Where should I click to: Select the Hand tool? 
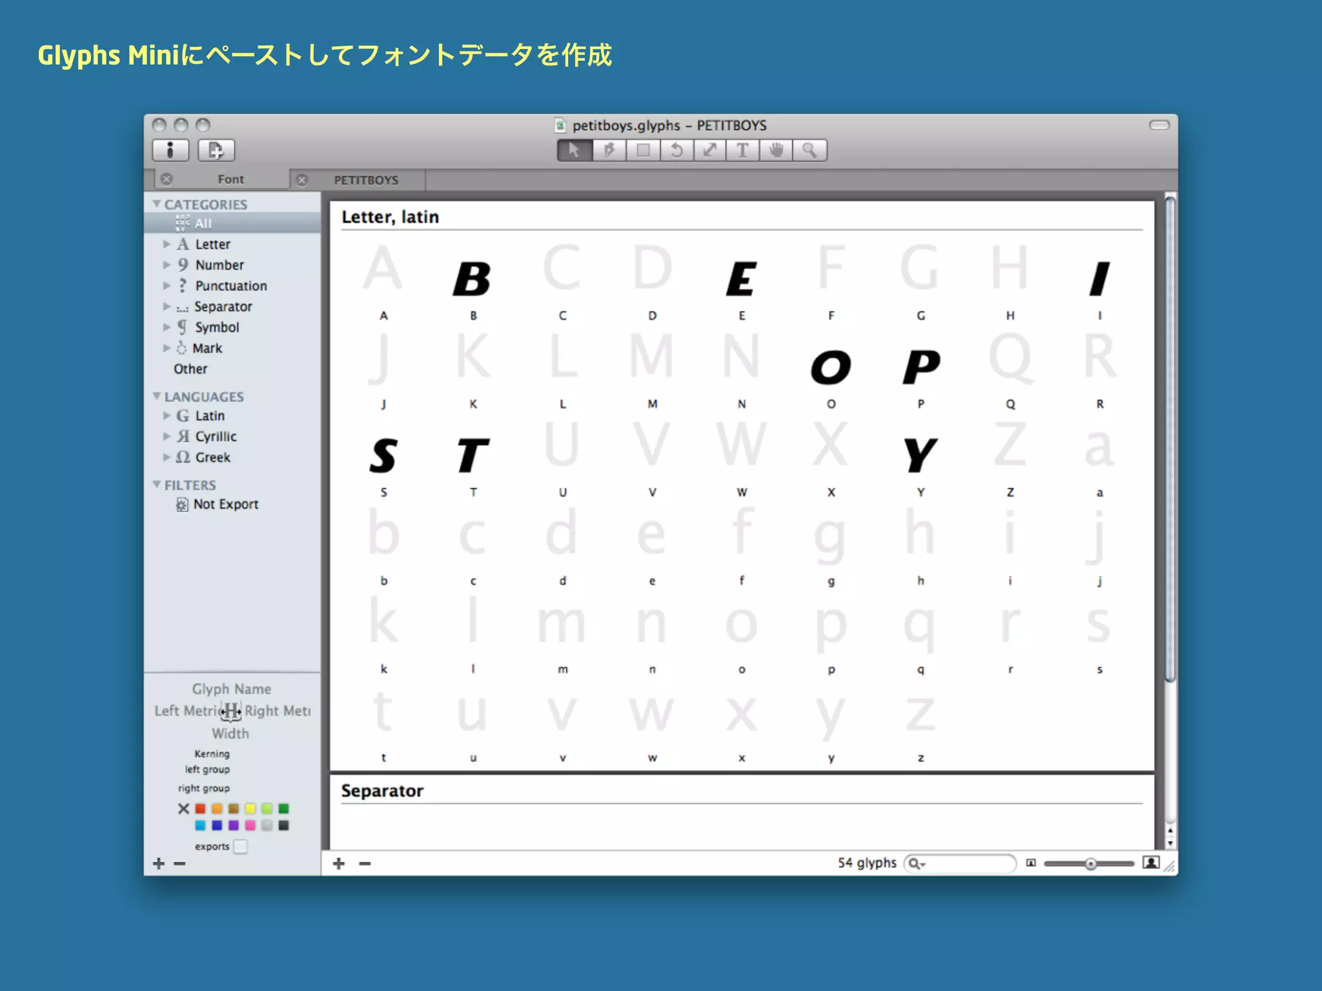point(776,150)
